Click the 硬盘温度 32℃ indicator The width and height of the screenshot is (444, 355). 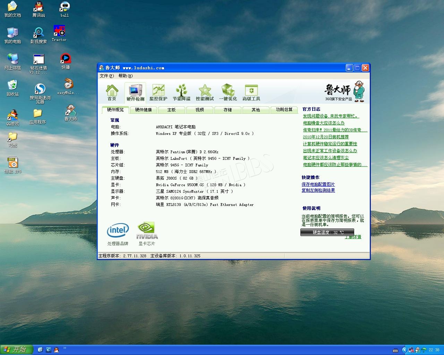[x=327, y=232]
